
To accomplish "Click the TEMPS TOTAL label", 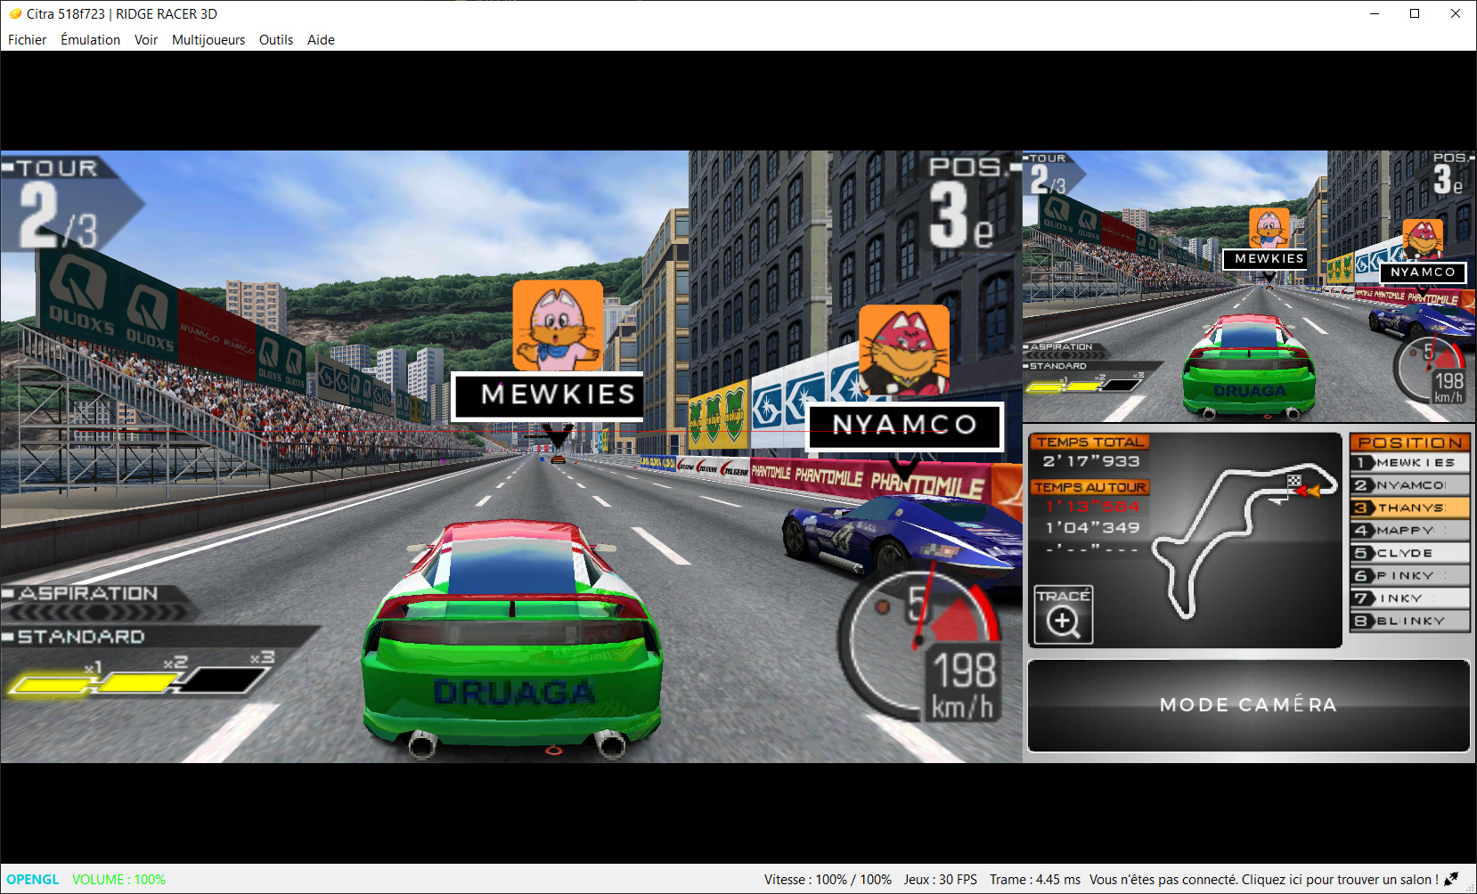I will pyautogui.click(x=1090, y=443).
